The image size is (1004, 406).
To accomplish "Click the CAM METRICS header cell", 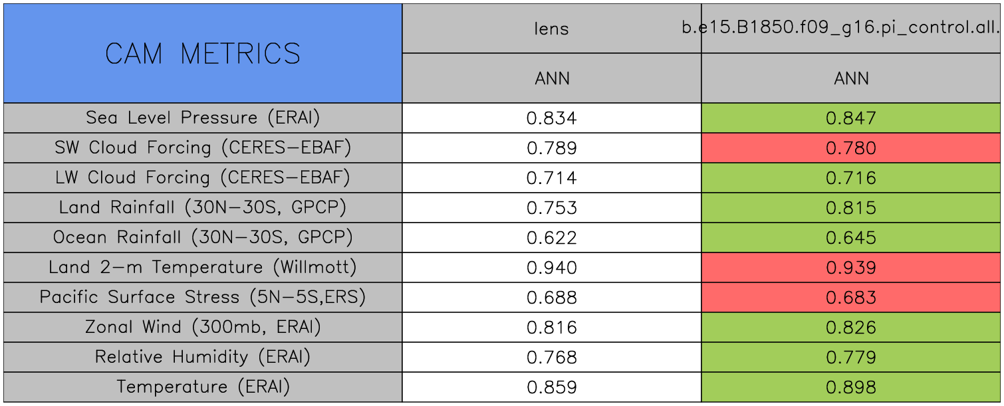I will tap(203, 54).
